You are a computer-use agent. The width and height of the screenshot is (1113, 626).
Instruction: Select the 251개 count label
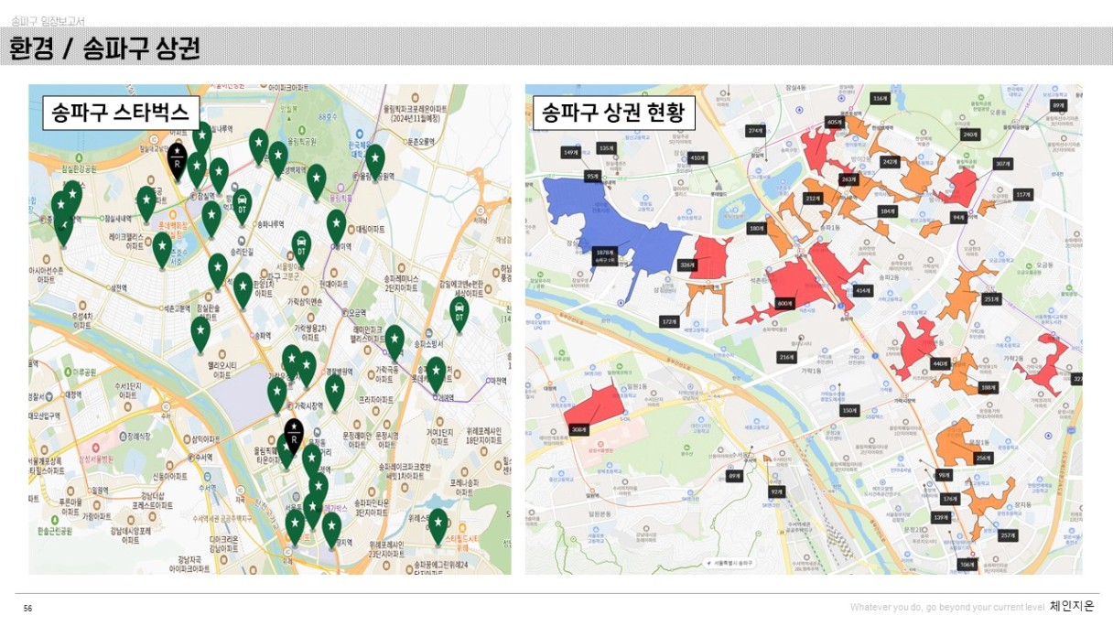click(x=991, y=299)
